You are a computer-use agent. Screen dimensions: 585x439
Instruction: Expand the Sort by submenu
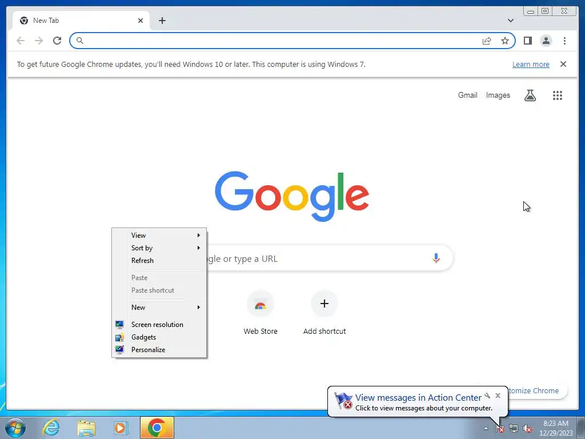tap(159, 248)
